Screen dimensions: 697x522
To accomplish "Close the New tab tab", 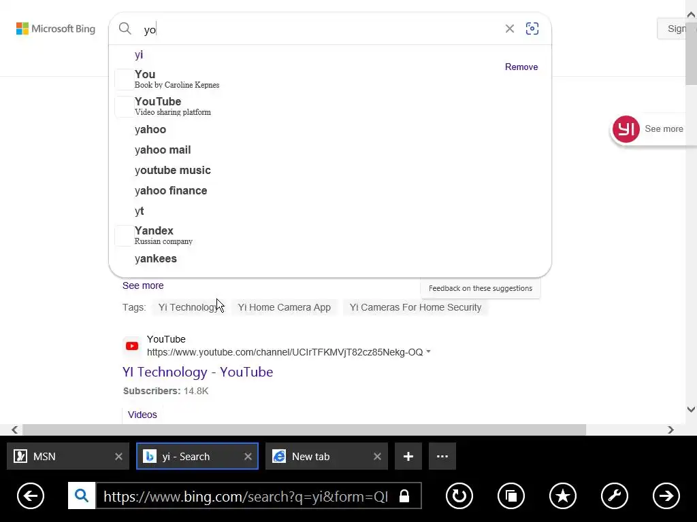I will 377,456.
